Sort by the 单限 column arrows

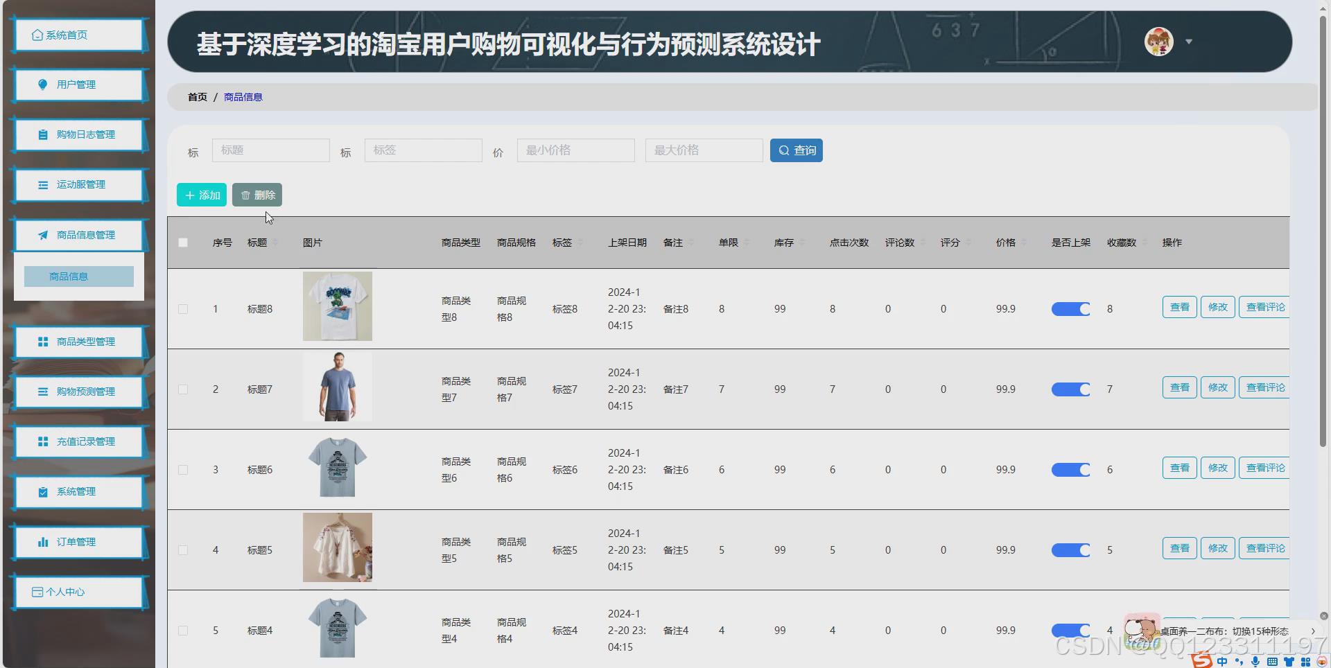point(747,243)
